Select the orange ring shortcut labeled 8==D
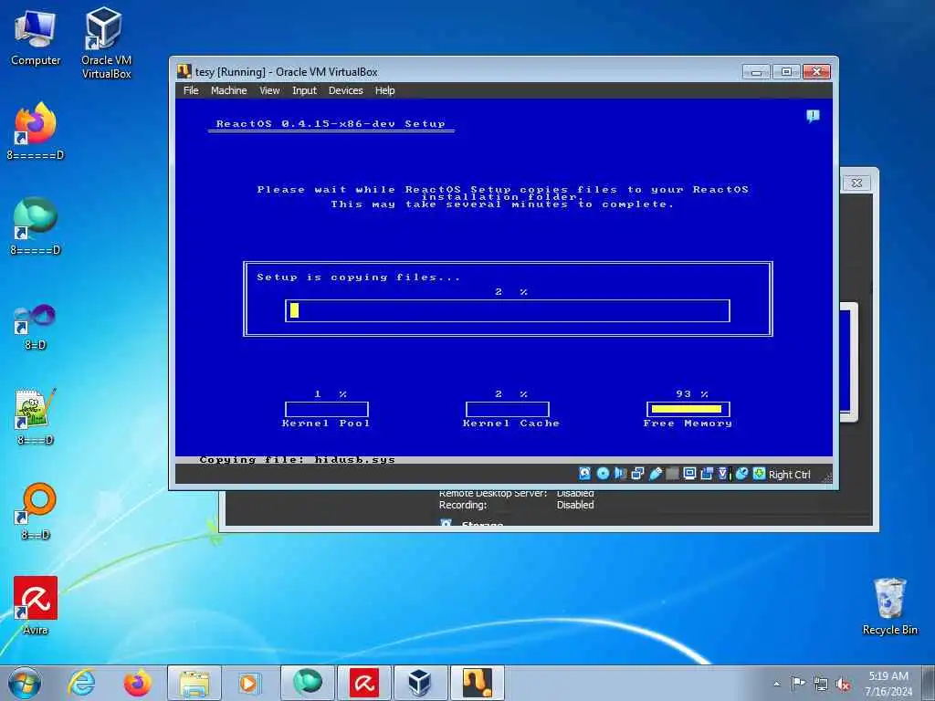Screen dimensions: 935x701 36,511
